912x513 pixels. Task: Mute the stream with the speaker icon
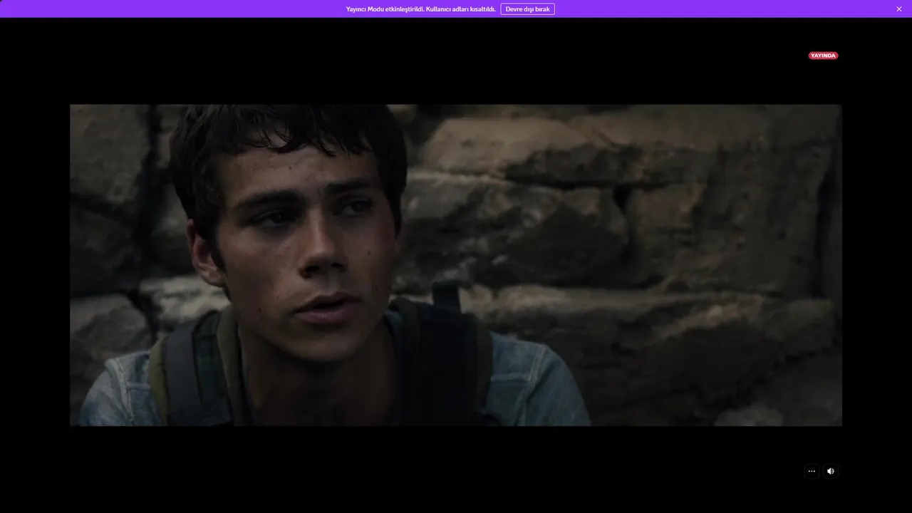(x=830, y=471)
